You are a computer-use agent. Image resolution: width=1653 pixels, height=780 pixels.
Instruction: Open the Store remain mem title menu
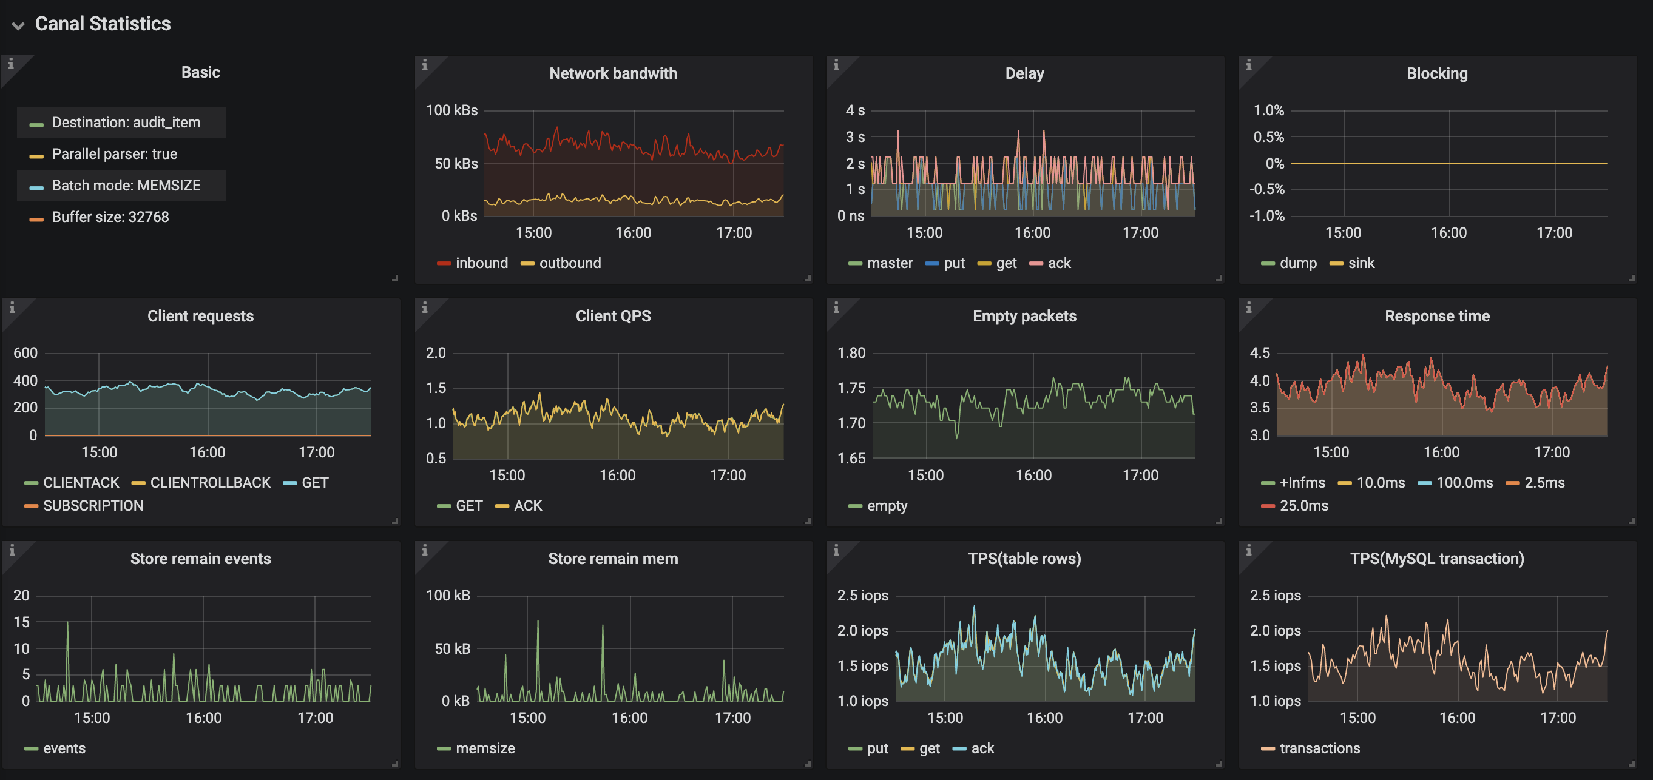[x=613, y=558]
